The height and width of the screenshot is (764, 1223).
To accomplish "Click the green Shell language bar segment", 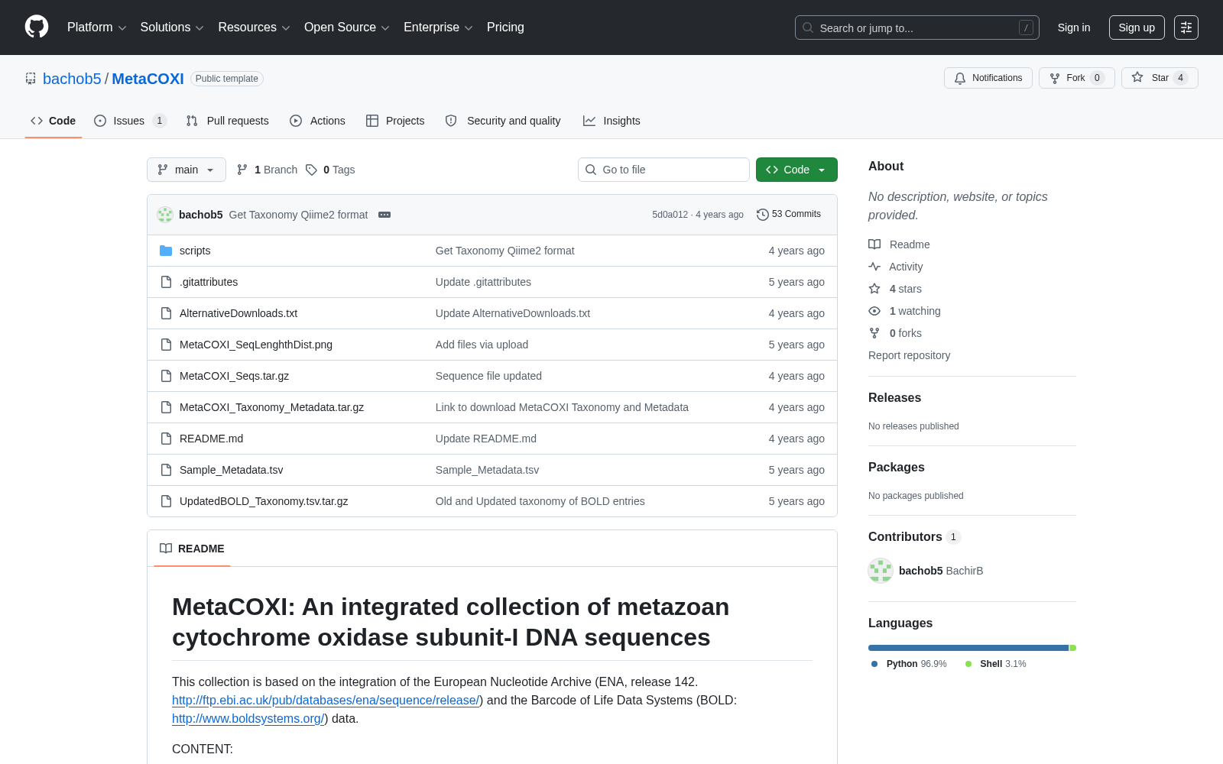I will point(1073,648).
